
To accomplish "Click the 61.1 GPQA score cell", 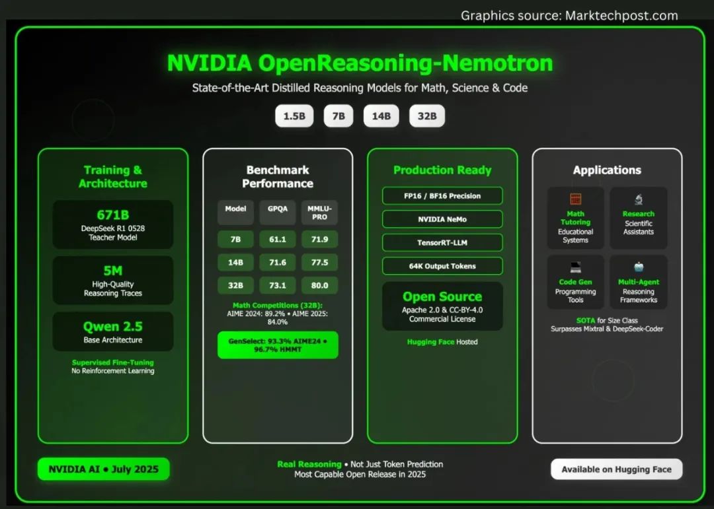I will point(277,239).
